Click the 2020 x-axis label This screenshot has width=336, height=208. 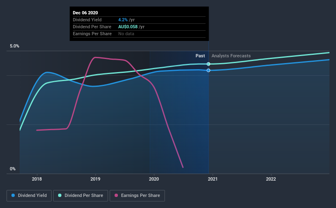point(154,179)
